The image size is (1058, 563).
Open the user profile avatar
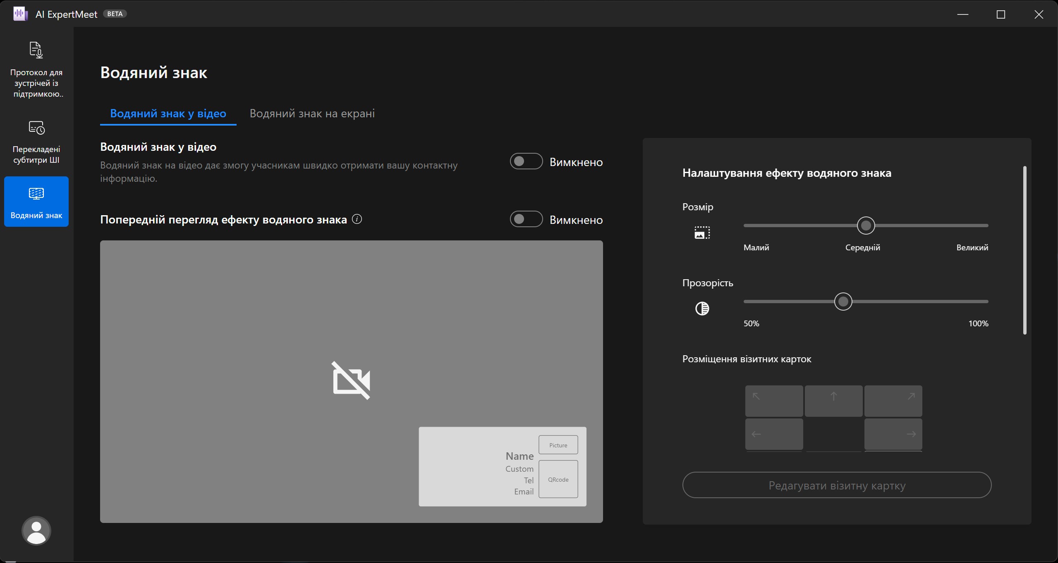pos(36,530)
